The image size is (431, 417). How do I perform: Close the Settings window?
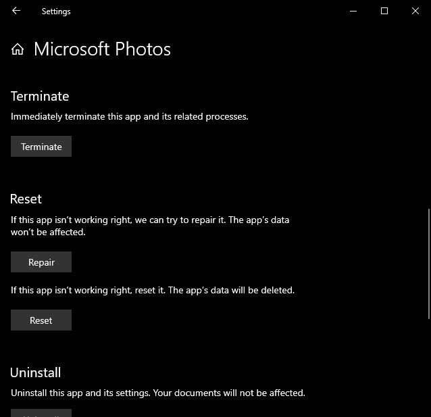[415, 11]
